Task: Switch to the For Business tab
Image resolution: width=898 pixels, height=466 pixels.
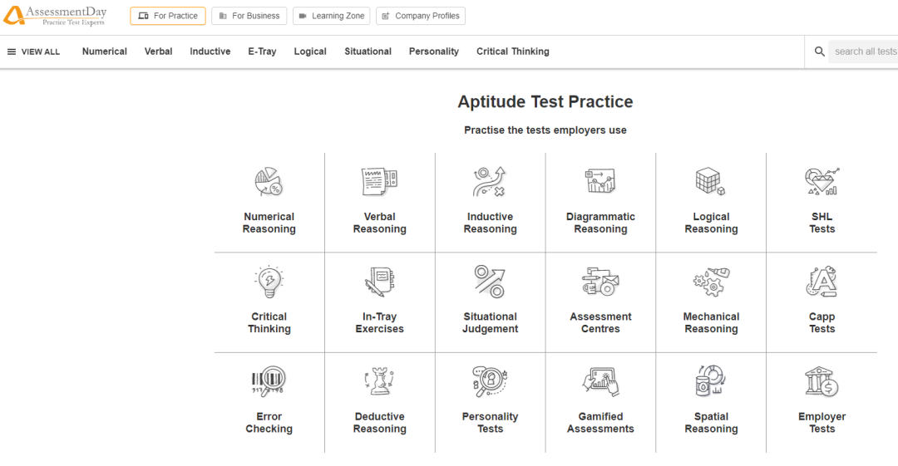Action: [249, 16]
